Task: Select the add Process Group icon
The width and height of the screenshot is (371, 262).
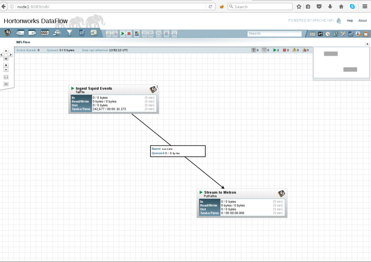Action: [x=45, y=33]
